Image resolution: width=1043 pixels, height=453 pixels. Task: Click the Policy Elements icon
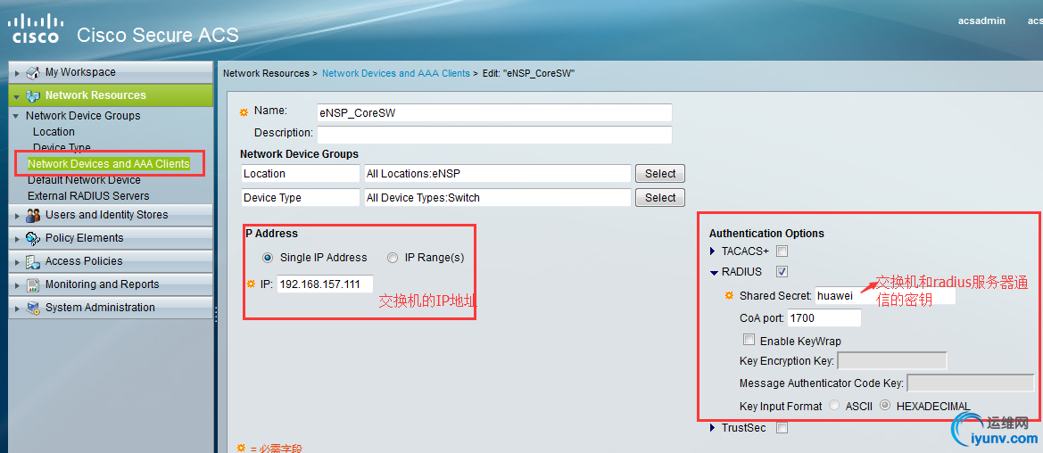point(33,238)
